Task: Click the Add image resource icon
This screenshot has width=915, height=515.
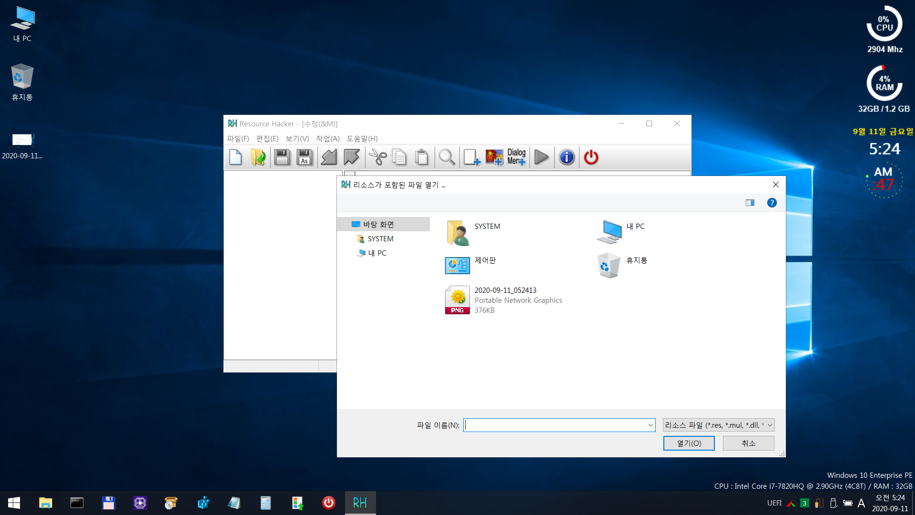Action: point(494,157)
